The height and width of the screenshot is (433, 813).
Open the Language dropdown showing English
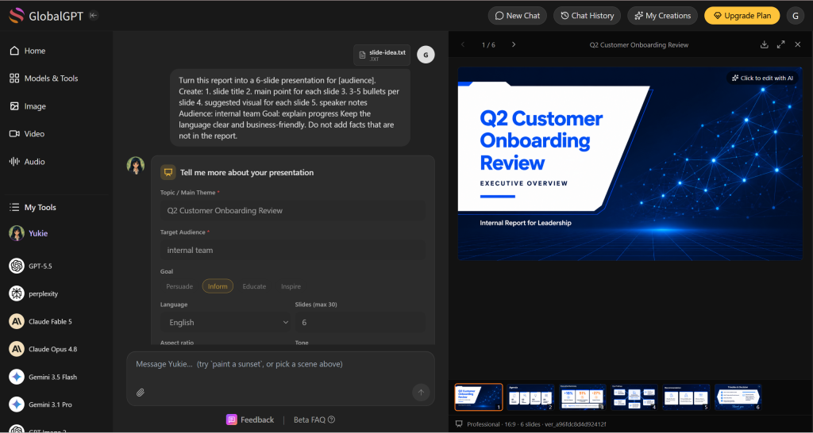click(225, 322)
